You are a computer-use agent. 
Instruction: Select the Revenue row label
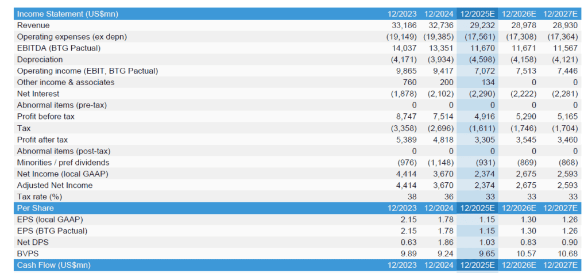coord(33,25)
